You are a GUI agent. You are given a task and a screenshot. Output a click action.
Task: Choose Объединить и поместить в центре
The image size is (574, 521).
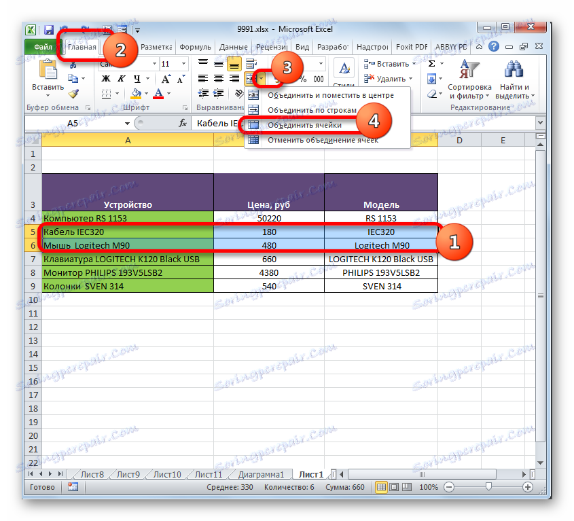click(327, 95)
